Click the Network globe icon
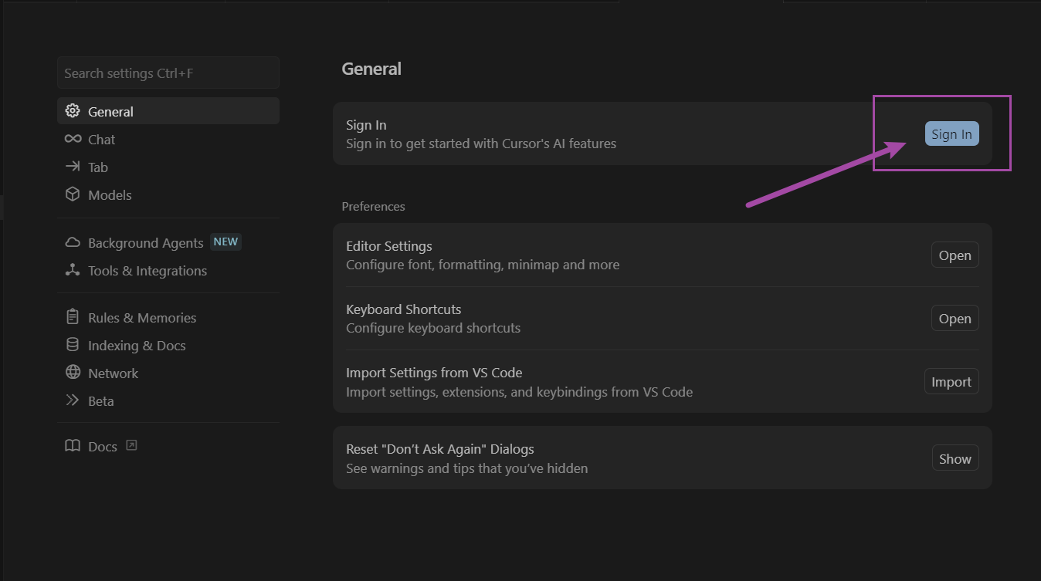1041x581 pixels. (x=73, y=373)
